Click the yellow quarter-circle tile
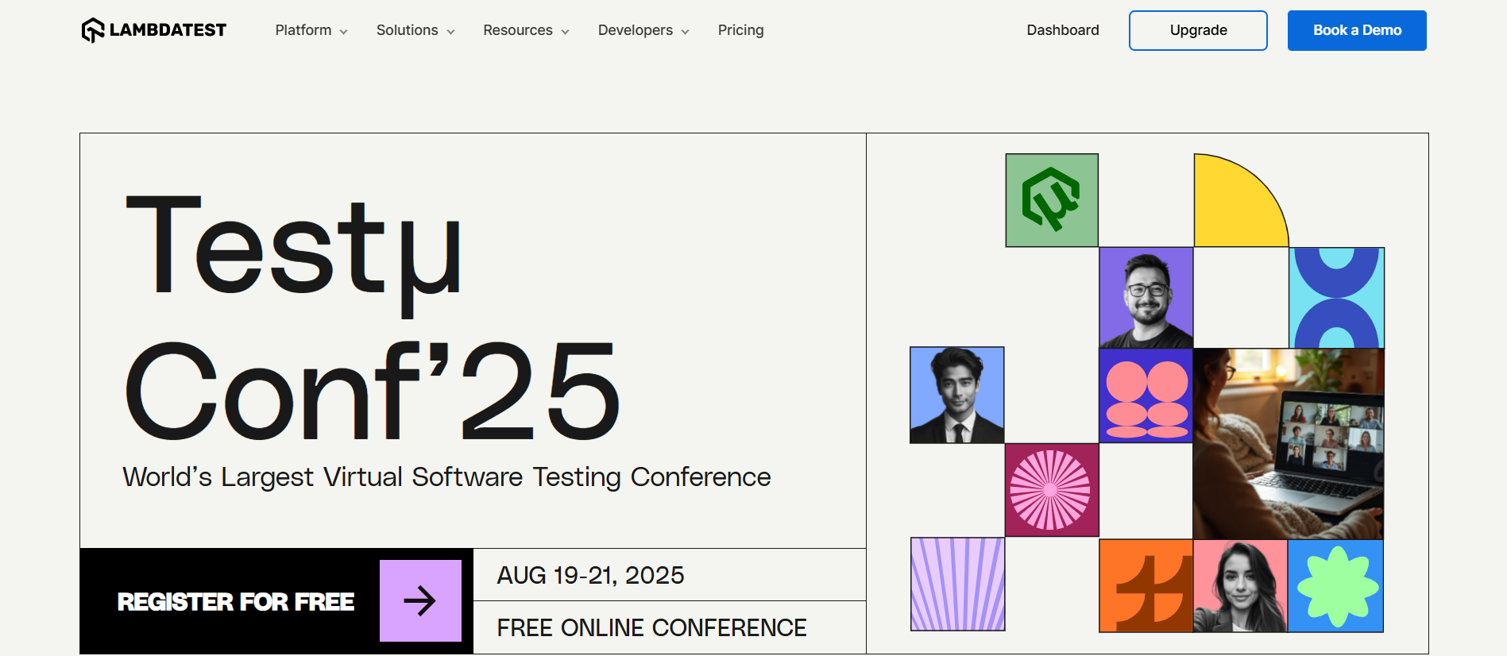This screenshot has width=1507, height=656. (1241, 200)
